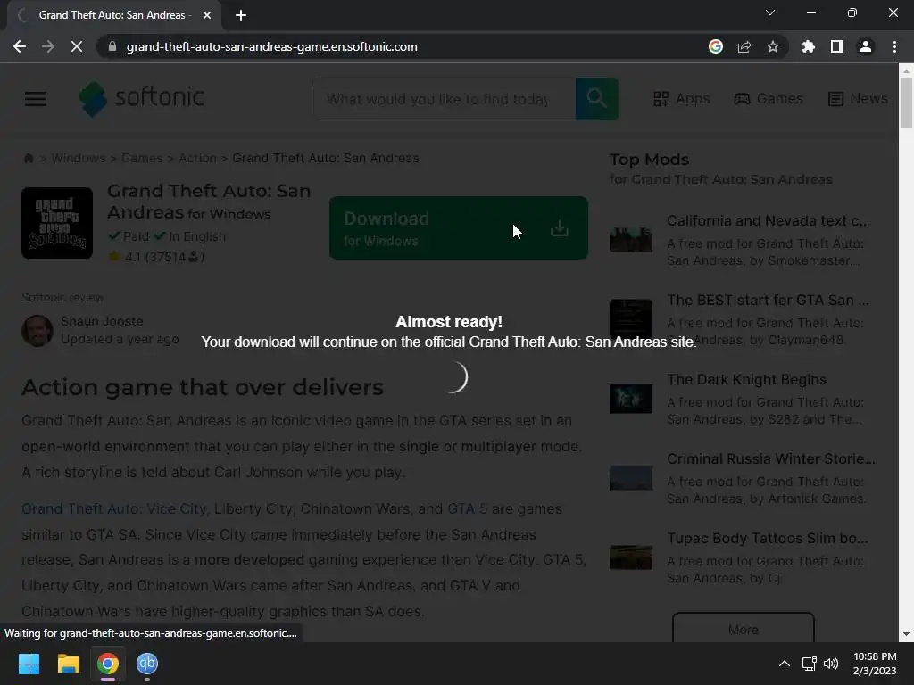
Task: Click the scrollbar down arrow
Action: [906, 634]
